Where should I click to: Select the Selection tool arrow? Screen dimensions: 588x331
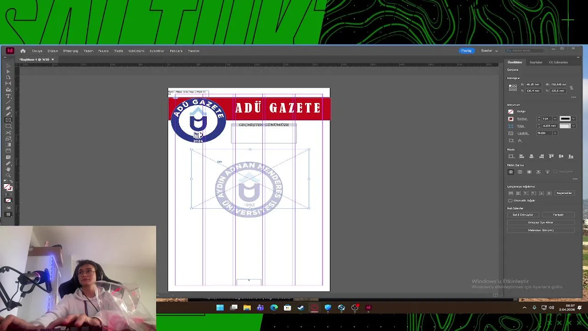[x=8, y=66]
